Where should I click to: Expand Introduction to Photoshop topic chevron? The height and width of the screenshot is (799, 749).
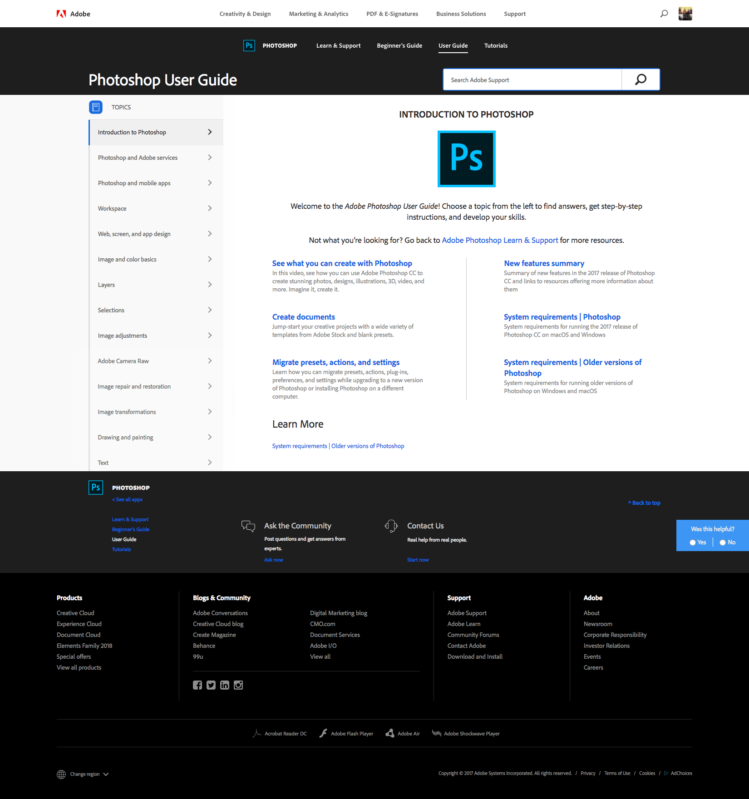[210, 132]
